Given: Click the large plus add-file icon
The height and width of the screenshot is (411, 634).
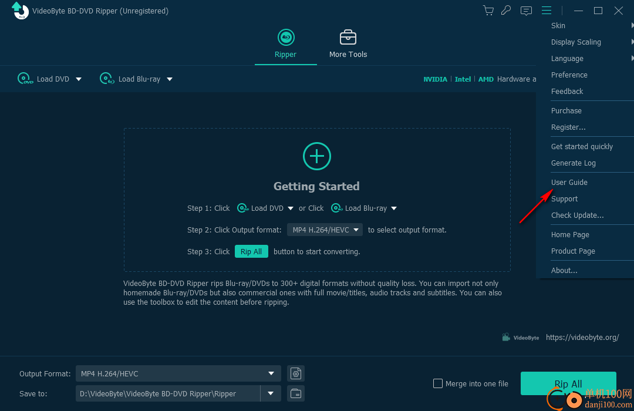Looking at the screenshot, I should coord(317,156).
